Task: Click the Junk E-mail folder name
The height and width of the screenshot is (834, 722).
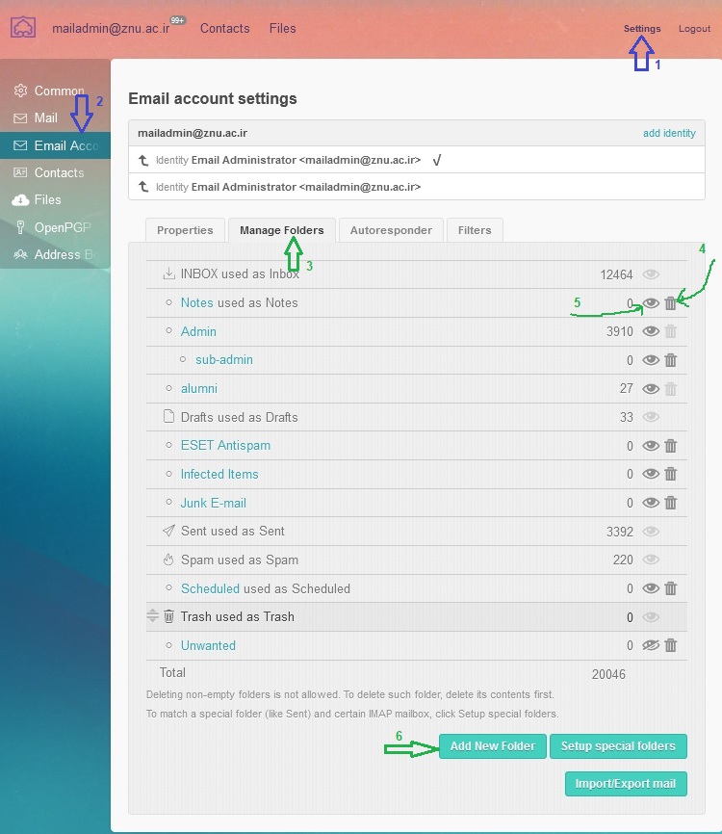Action: coord(213,503)
